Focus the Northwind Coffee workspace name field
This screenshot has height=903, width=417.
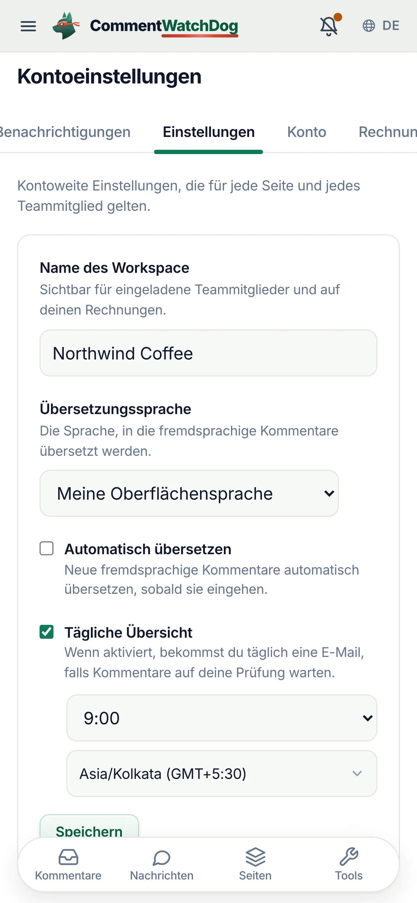[x=208, y=353]
